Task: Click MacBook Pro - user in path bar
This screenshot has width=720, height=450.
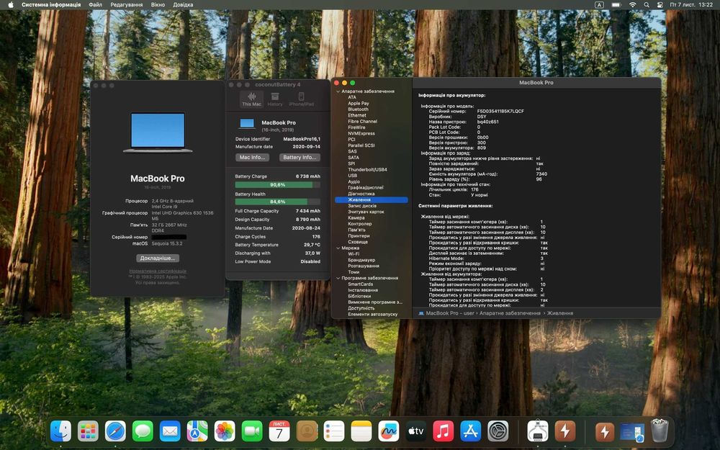Action: click(x=446, y=313)
